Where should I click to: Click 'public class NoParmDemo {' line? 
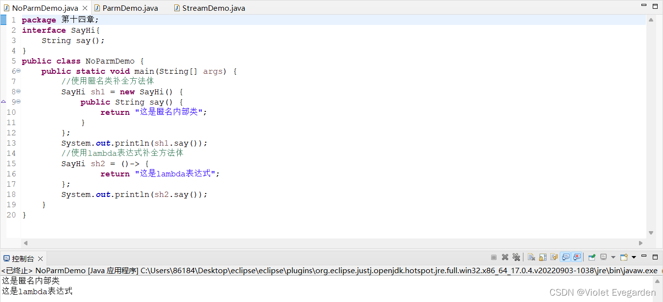[83, 61]
